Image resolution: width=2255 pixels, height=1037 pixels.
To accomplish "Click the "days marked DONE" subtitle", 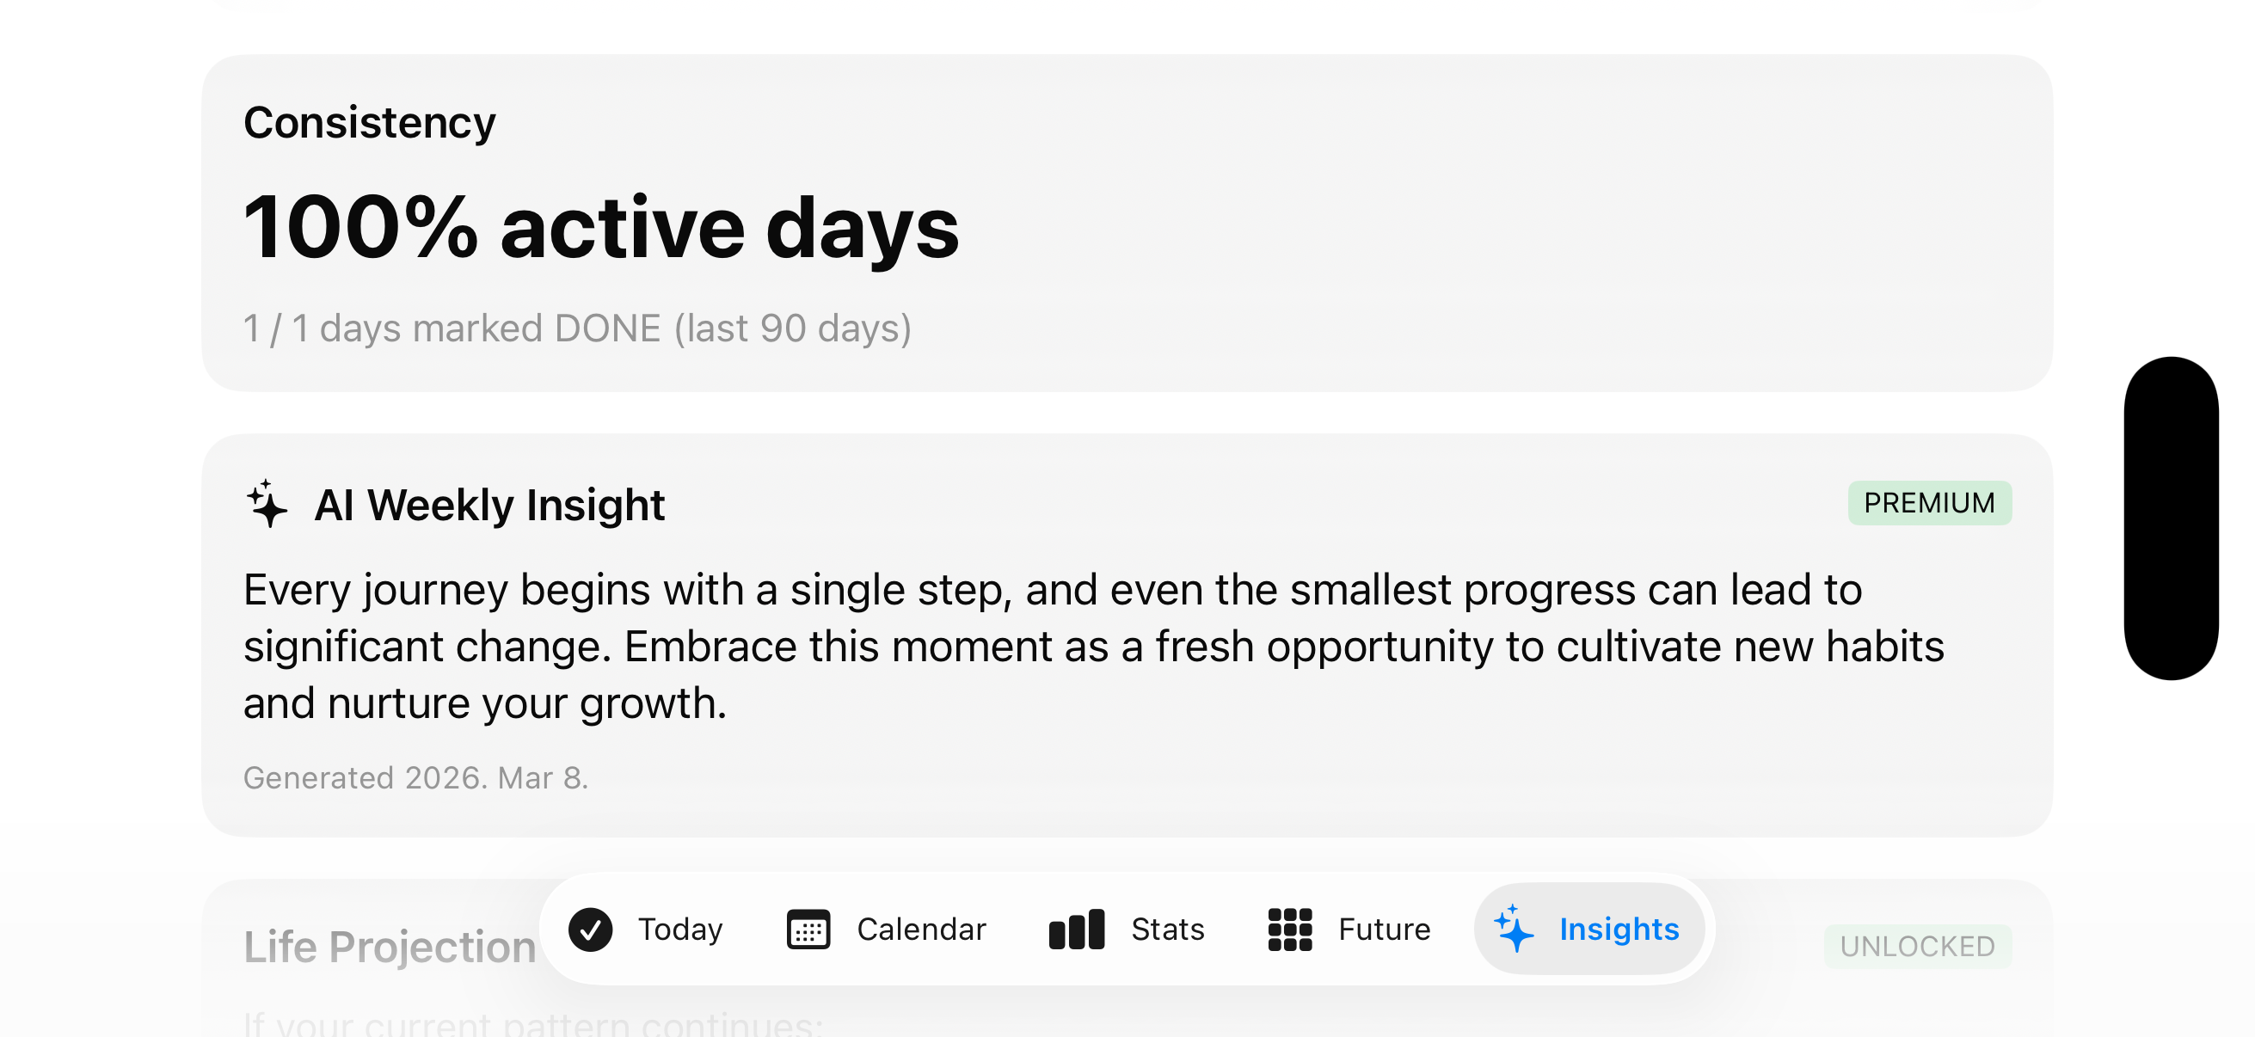I will tap(577, 329).
